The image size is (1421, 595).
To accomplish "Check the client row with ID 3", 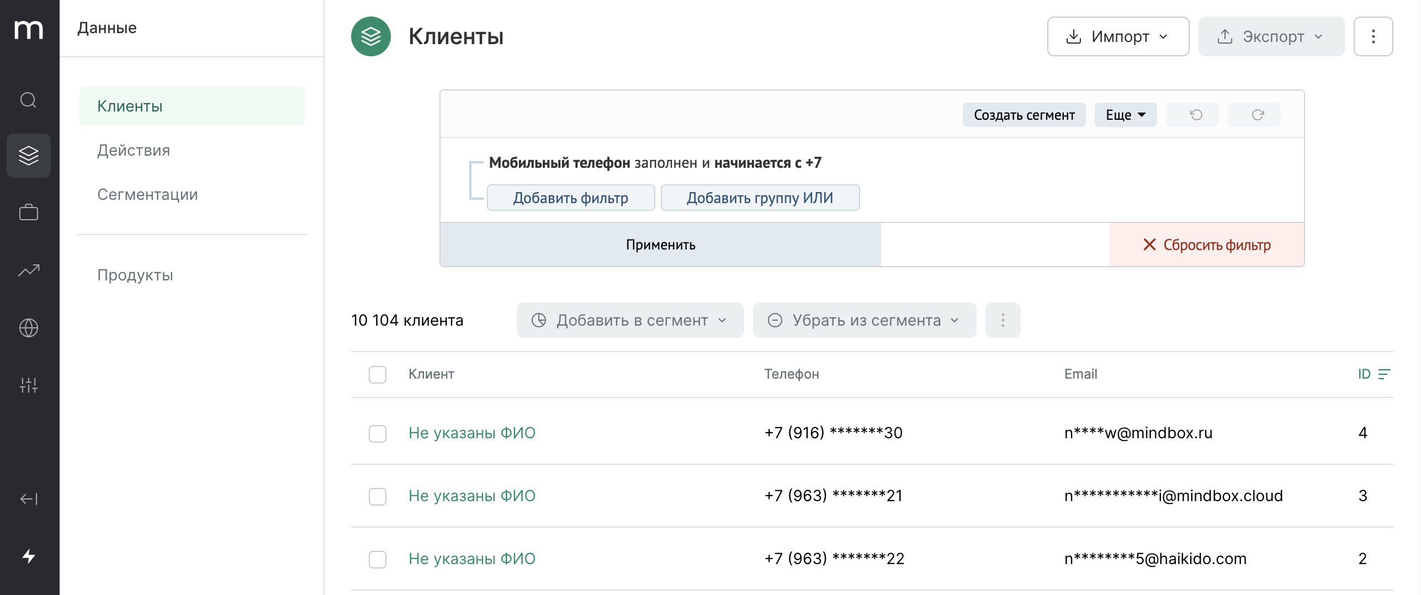I will pyautogui.click(x=378, y=496).
